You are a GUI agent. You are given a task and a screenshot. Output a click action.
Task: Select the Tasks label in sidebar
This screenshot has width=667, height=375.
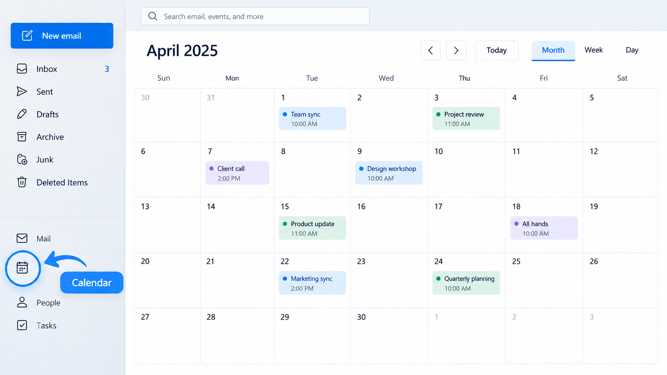pos(46,326)
